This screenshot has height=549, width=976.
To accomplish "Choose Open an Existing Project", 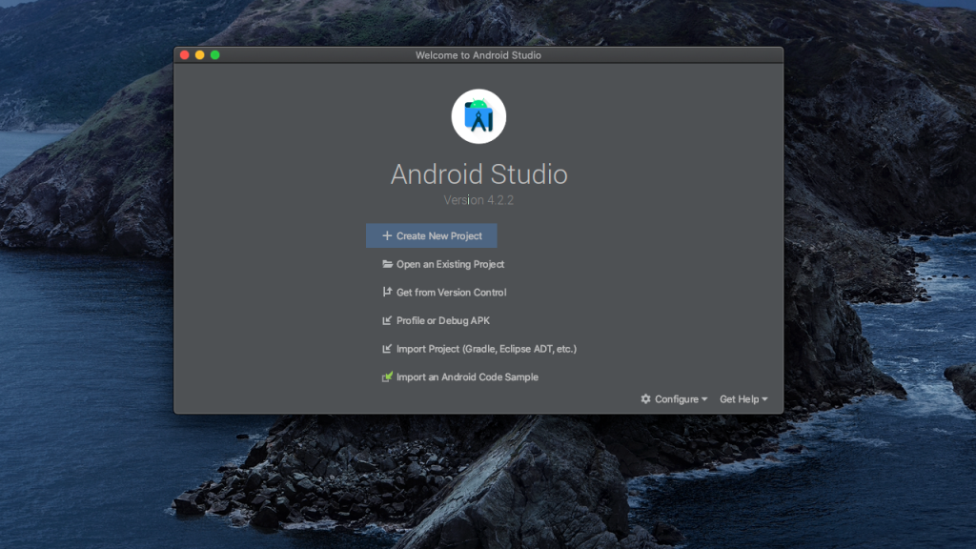I will click(x=443, y=264).
